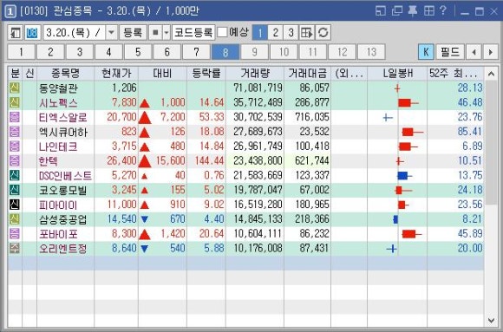Select view mode 1 button
The width and height of the screenshot is (503, 332).
pyautogui.click(x=260, y=33)
